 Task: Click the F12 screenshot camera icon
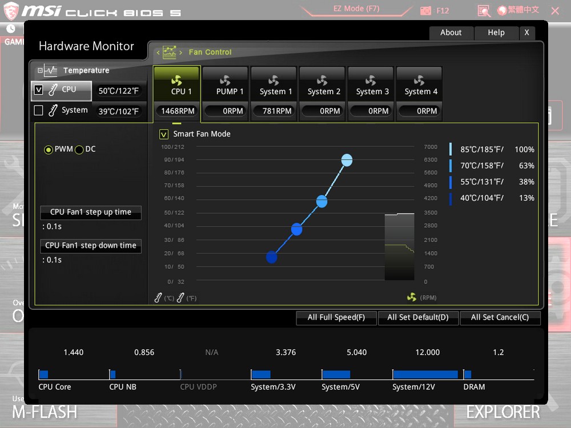click(426, 11)
